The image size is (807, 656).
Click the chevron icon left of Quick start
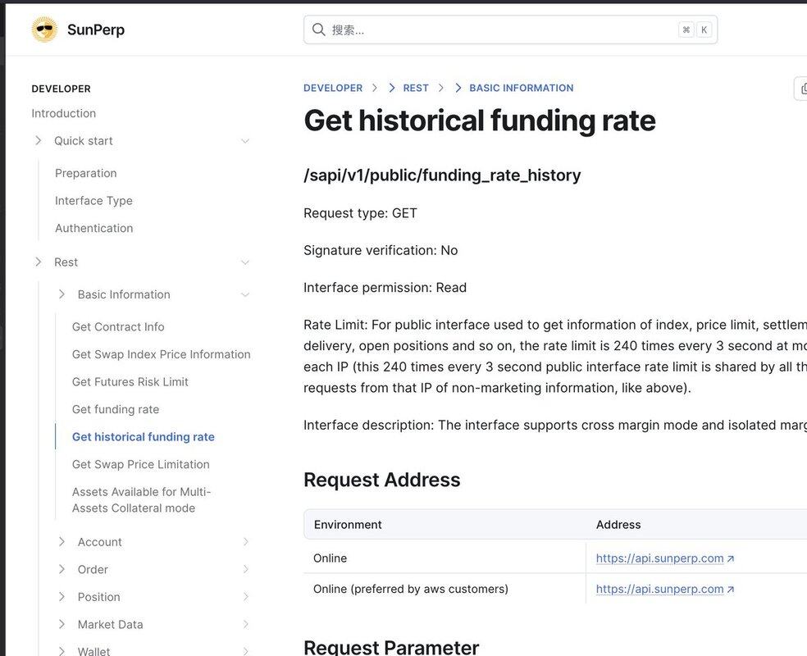tap(38, 141)
